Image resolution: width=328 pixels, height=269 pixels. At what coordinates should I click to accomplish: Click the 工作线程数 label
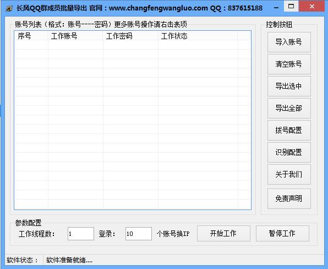pos(37,234)
